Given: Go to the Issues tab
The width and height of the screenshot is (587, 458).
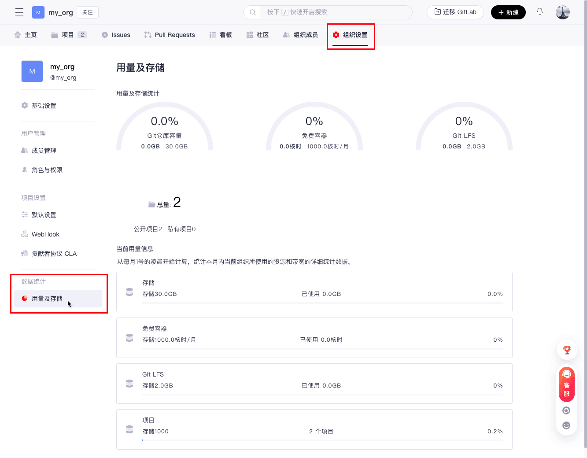Looking at the screenshot, I should click(116, 35).
